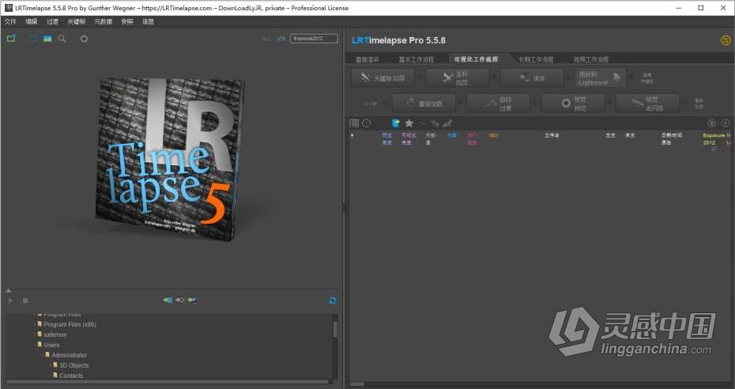Click the 关键帧向导 button
Image resolution: width=735 pixels, height=389 pixels.
tap(383, 77)
